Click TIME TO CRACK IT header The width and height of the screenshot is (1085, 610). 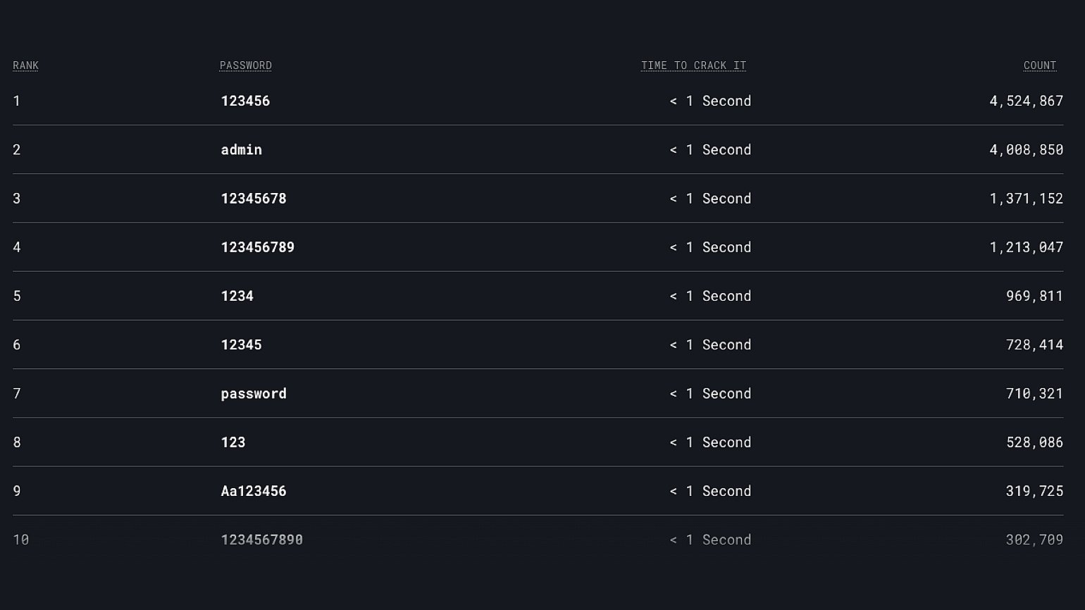point(693,66)
